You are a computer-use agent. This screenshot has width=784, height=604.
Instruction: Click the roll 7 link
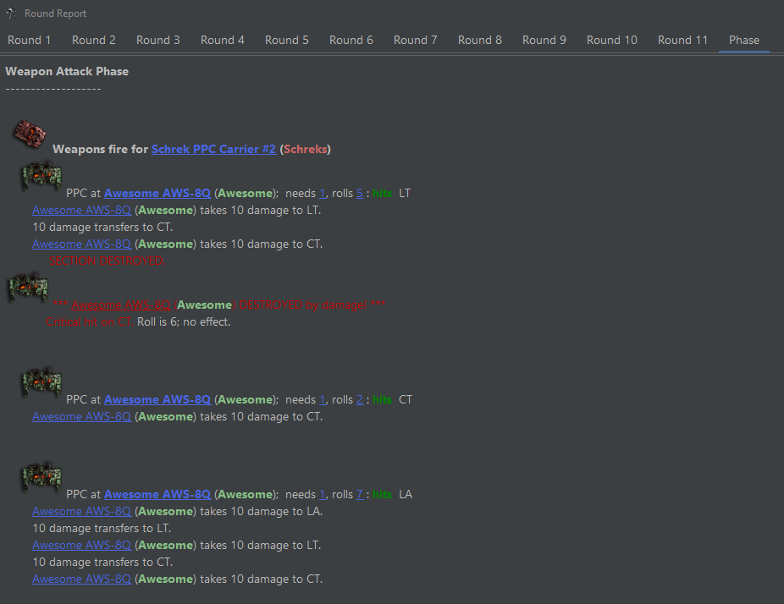pyautogui.click(x=360, y=494)
